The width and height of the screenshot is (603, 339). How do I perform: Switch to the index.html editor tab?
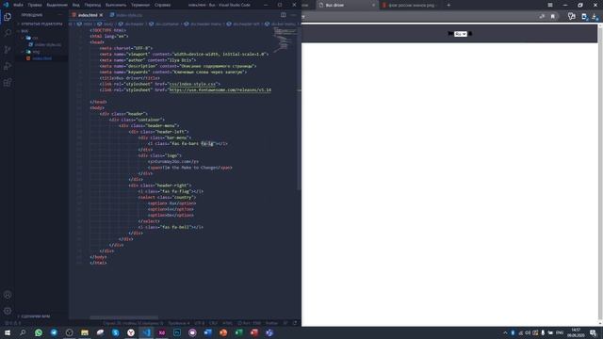(88, 15)
